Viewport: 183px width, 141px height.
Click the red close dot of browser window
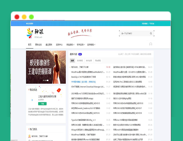pos(17,17)
